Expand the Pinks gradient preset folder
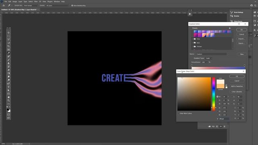258x145 pixels. (x=193, y=39)
